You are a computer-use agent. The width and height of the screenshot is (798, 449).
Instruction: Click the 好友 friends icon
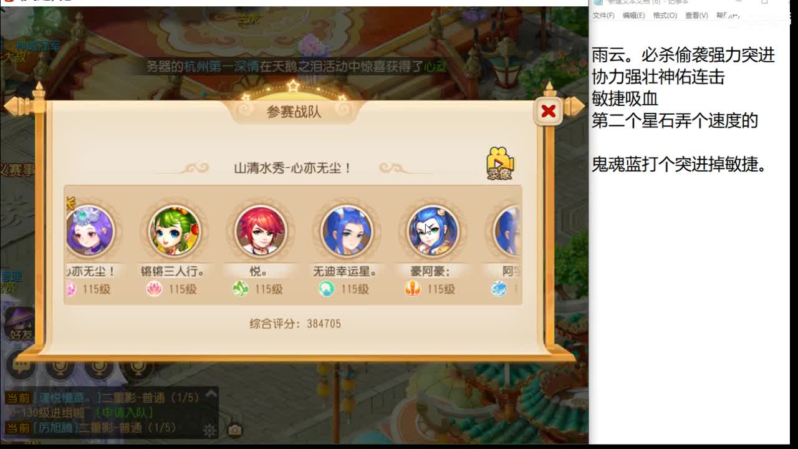pyautogui.click(x=20, y=324)
